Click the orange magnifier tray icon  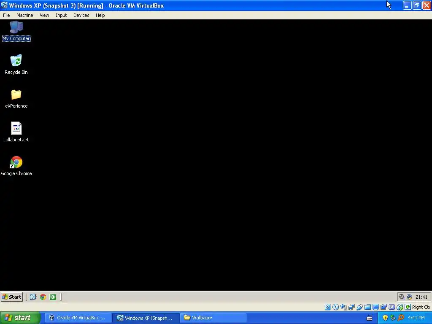(x=401, y=318)
